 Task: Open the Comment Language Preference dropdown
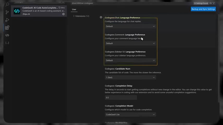130,43
